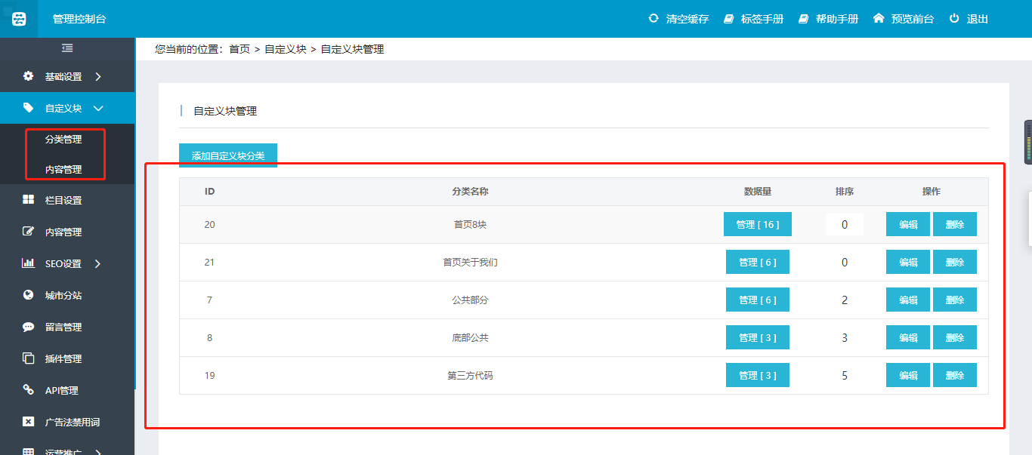Expand the SEO设置 submenu arrow
This screenshot has height=455, width=1032.
[x=98, y=263]
